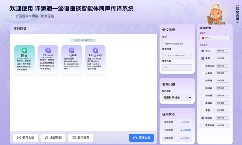
Task: Select the Chinese translation card text
Action: (x=47, y=64)
